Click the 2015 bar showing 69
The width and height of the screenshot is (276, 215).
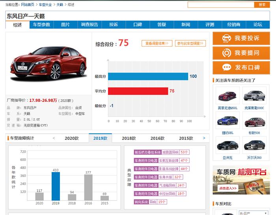104,198
